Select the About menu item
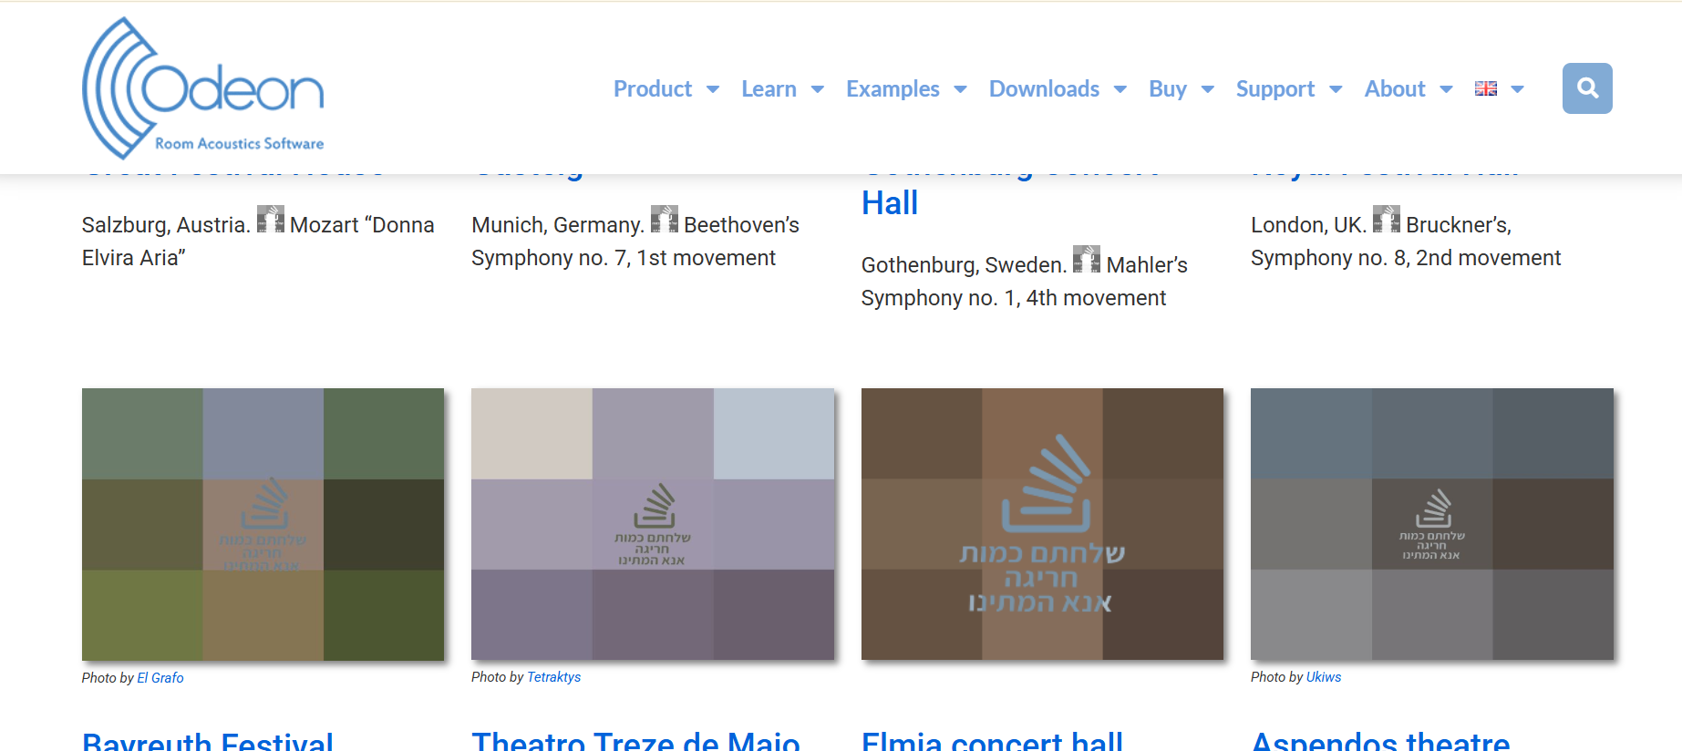Image resolution: width=1682 pixels, height=751 pixels. [1394, 89]
